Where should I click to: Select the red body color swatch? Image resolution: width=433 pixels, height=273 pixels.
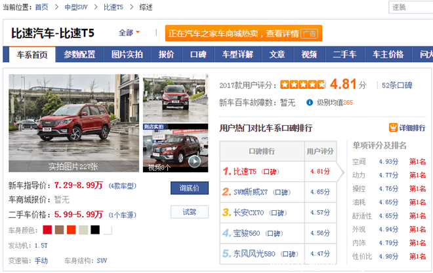coord(47,230)
